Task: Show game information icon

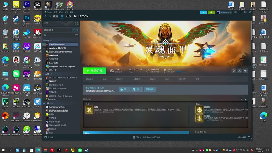Action: coord(239,71)
